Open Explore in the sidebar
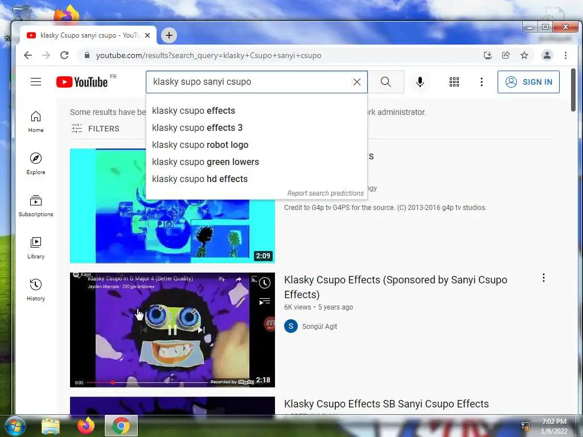Image resolution: width=583 pixels, height=437 pixels. tap(36, 164)
